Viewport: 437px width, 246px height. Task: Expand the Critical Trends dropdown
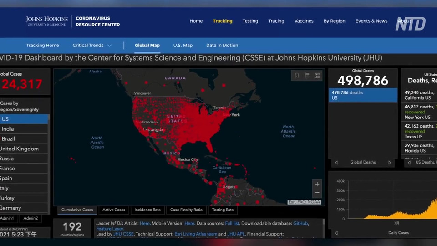coord(92,45)
